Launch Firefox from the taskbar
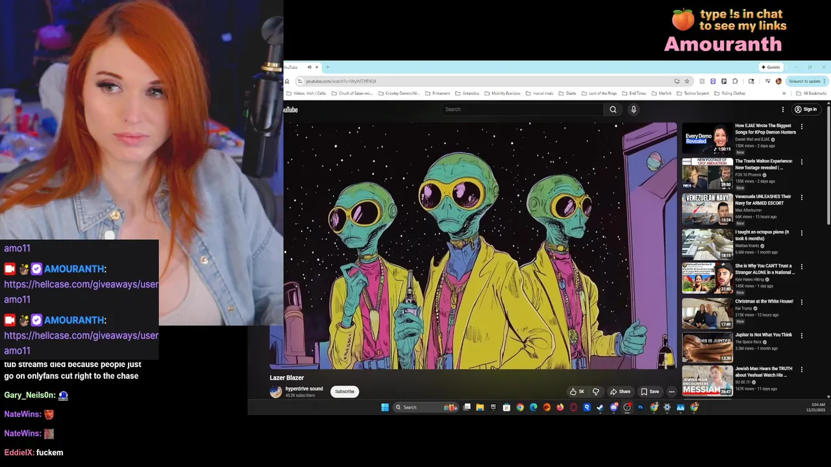The image size is (831, 467). pos(560,407)
